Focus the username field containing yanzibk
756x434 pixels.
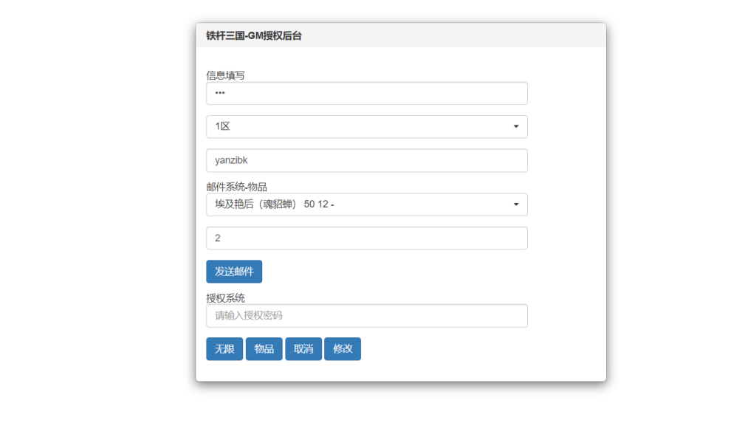click(x=366, y=161)
